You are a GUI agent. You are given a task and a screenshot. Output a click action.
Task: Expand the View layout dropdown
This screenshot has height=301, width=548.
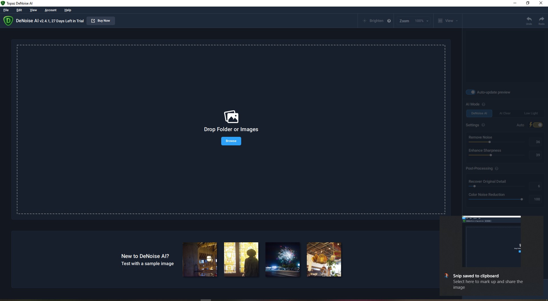pos(448,21)
